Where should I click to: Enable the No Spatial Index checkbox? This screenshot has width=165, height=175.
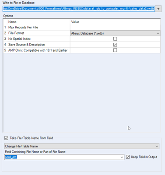pyautogui.click(x=115, y=39)
